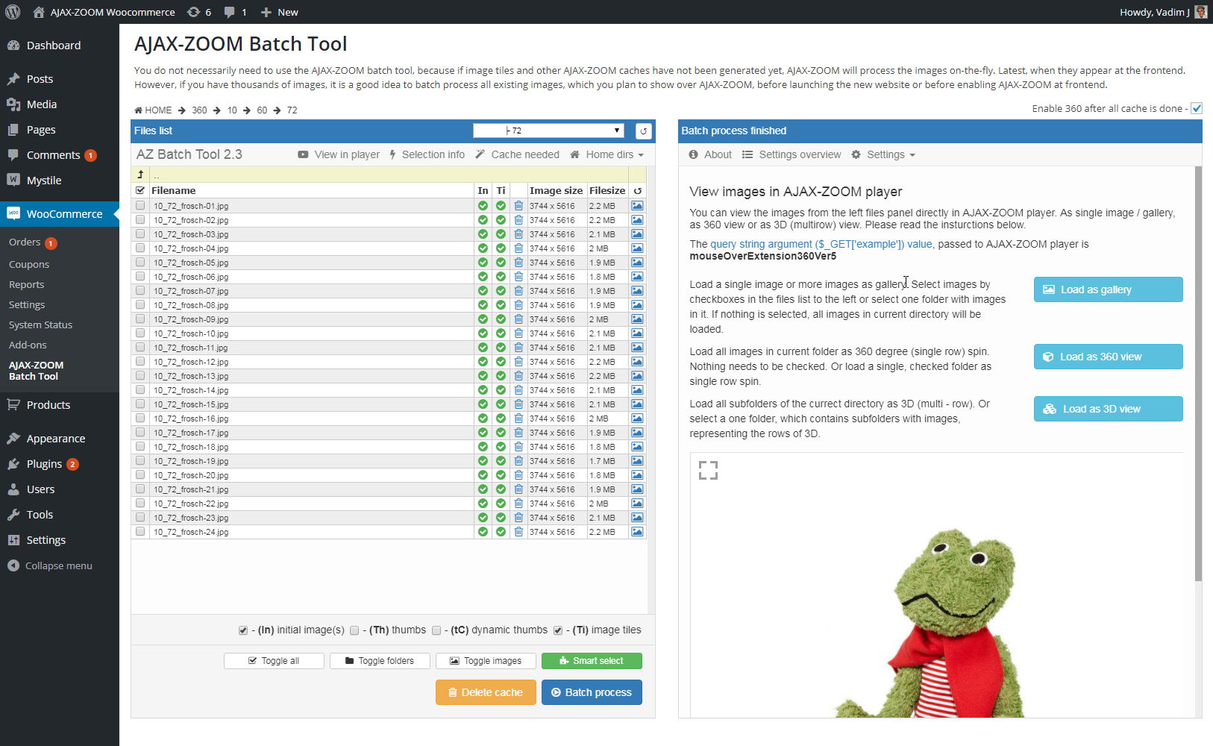Image resolution: width=1213 pixels, height=746 pixels.
Task: Check the box for 10_72_frosch-01.jpg
Action: [x=140, y=205]
